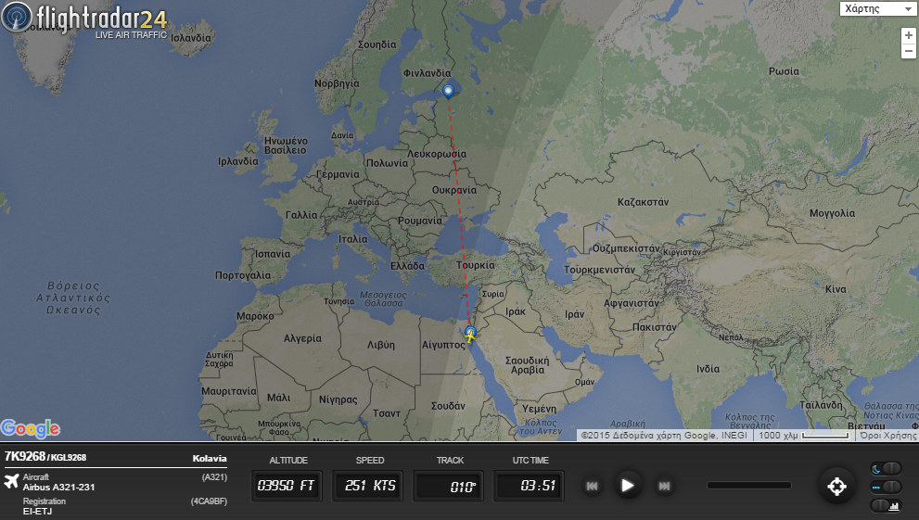Viewport: 919px width, 520px height.
Task: Click the Flightradar24 logo
Action: click(84, 19)
